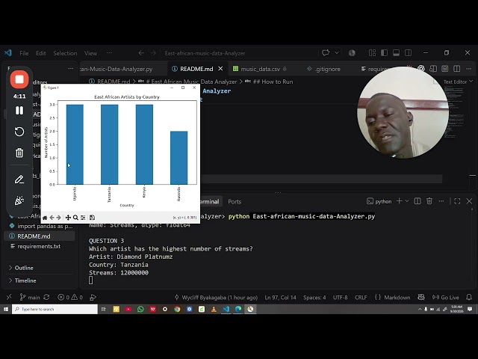Save the figure using the disk icon
Viewport: 478px width, 359px height.
(x=92, y=218)
